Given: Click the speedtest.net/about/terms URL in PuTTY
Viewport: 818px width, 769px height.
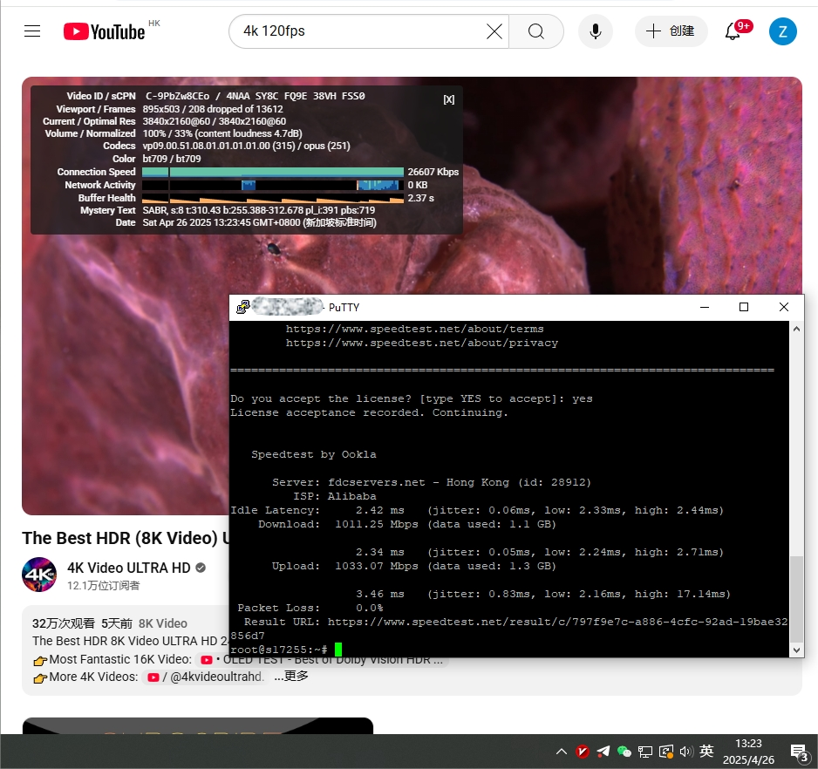Looking at the screenshot, I should tap(415, 330).
